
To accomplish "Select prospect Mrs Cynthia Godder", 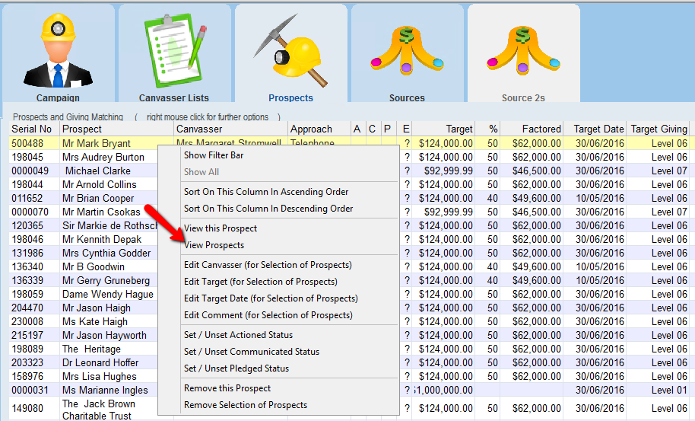I will pos(106,254).
